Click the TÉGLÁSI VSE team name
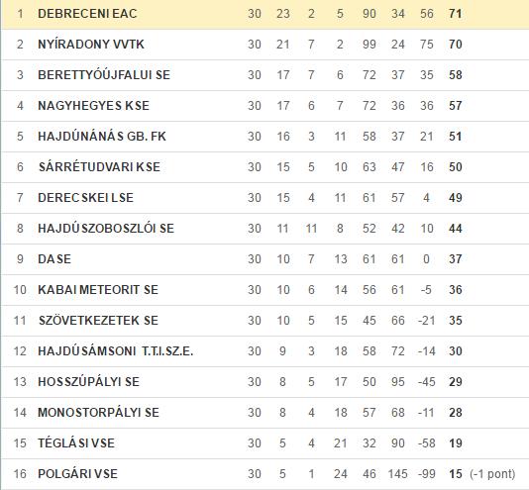529x490 pixels. pos(76,443)
